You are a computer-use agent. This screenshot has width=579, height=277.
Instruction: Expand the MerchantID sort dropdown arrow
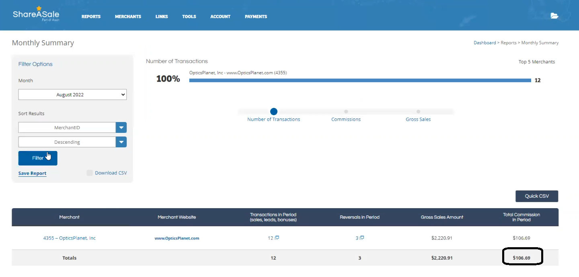121,128
